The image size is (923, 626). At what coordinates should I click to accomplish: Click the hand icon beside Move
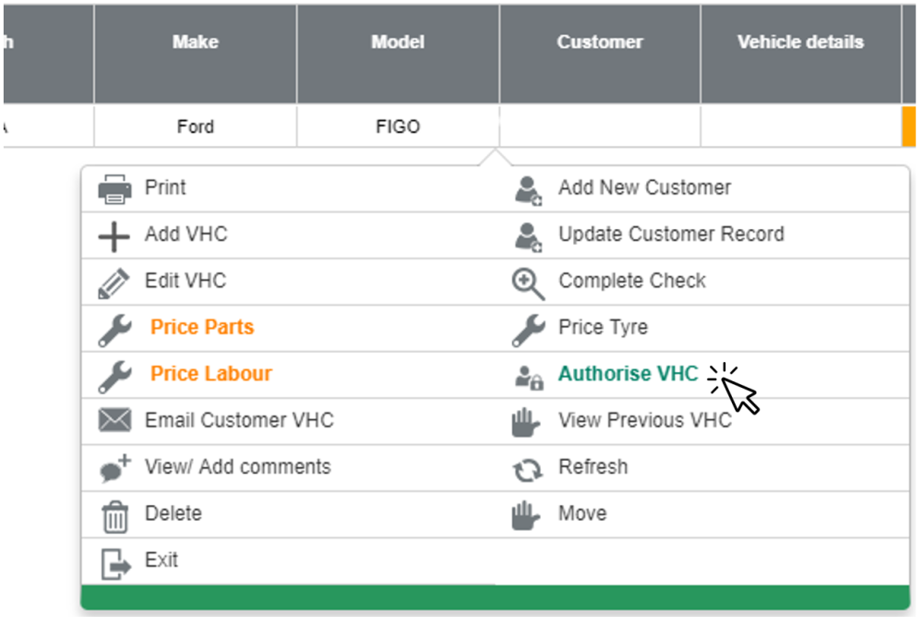526,515
